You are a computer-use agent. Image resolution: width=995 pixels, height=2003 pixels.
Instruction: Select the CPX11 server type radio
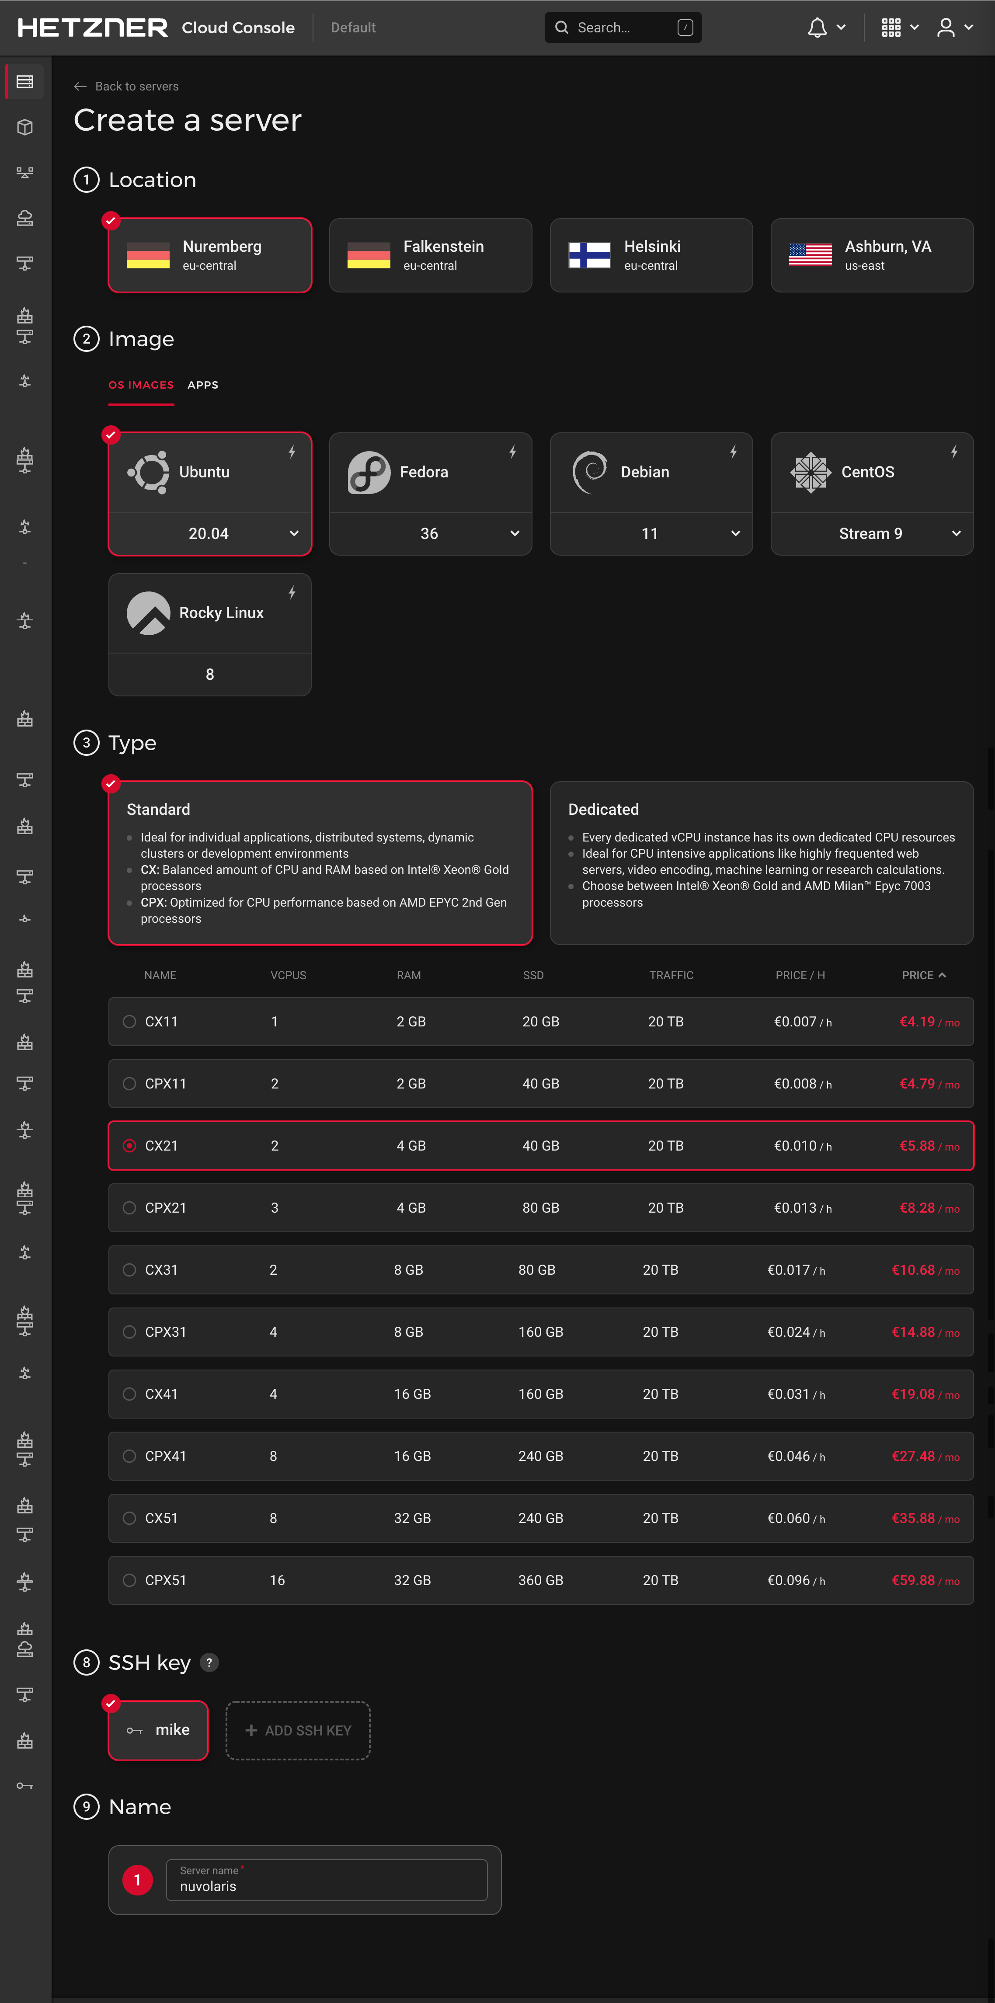click(130, 1084)
